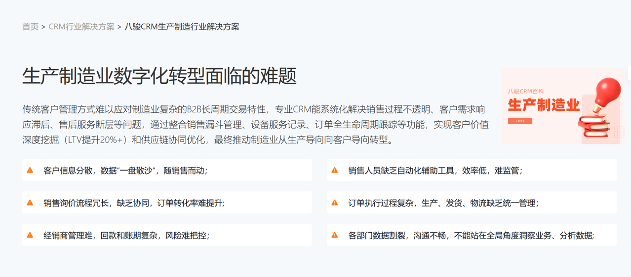
Task: Select the 销售人员缺乏自动化辅助工具 pain point text
Action: [x=435, y=171]
